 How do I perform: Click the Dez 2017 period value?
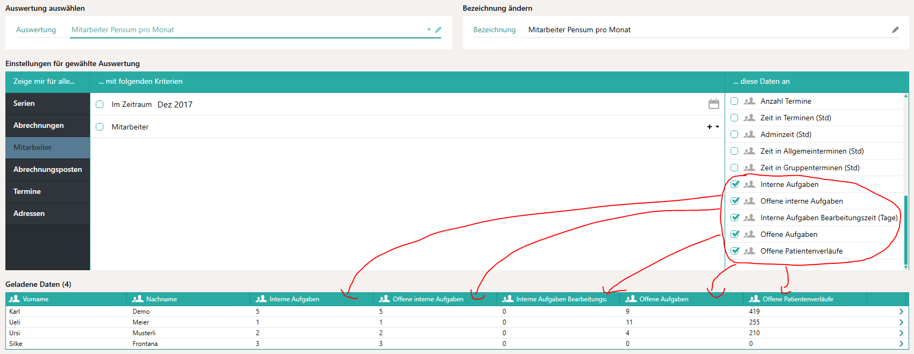click(x=175, y=104)
